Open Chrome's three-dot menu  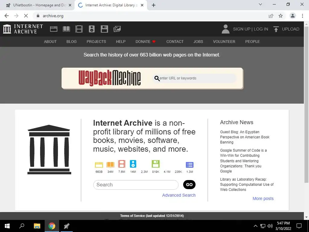pyautogui.click(x=302, y=16)
